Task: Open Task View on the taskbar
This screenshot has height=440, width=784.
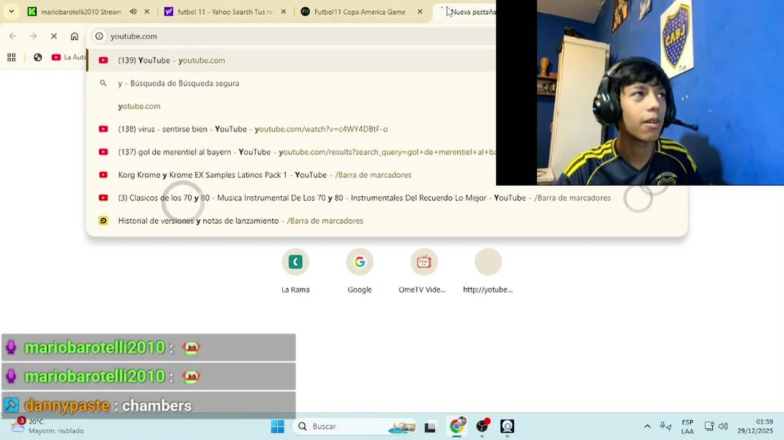Action: 430,427
